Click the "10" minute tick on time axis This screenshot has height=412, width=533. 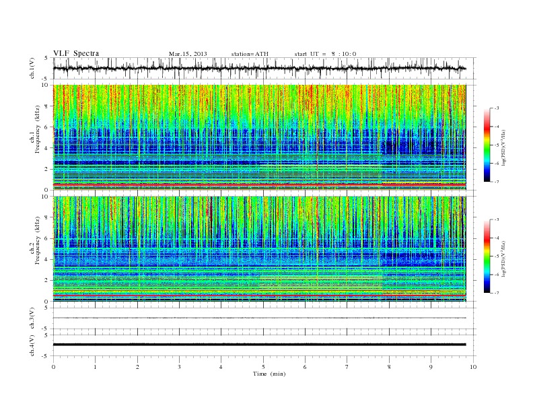[x=473, y=367]
